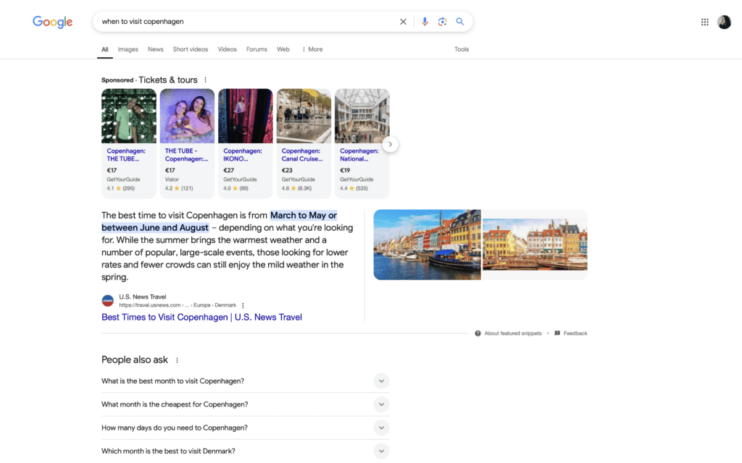
Task: Open the account profile avatar
Action: pos(724,22)
